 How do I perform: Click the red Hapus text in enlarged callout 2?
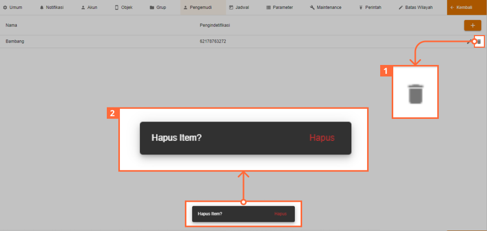[x=322, y=138]
